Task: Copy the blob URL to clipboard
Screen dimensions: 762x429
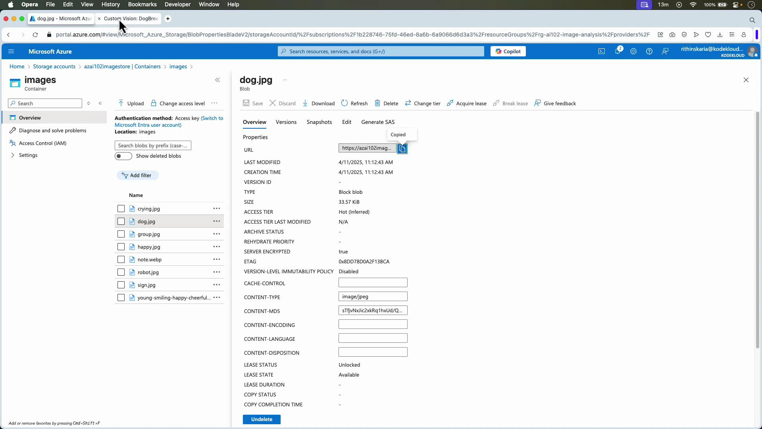Action: [x=402, y=149]
